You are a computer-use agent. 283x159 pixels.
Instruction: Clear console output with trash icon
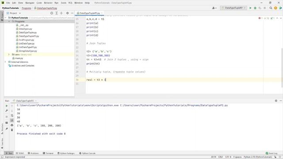pos(12,130)
